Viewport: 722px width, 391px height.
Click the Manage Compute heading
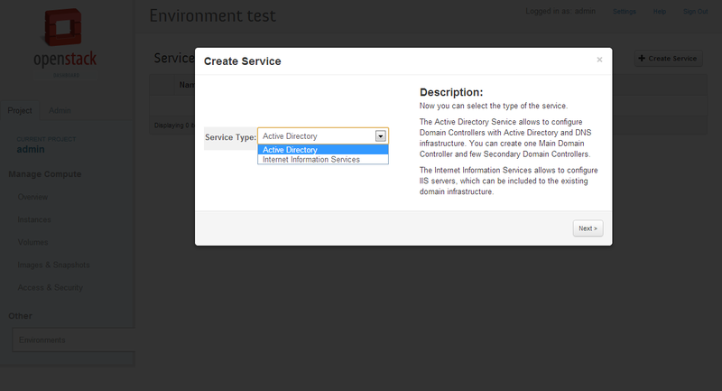tap(44, 174)
